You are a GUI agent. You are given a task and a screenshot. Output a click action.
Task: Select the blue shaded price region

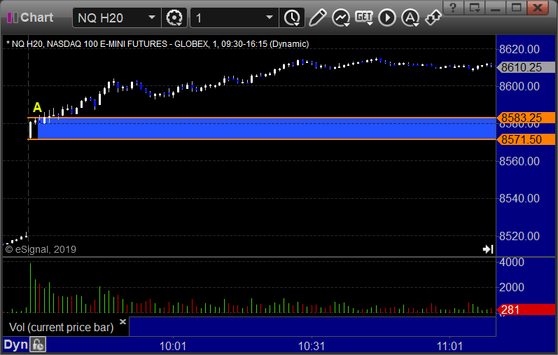coord(267,128)
